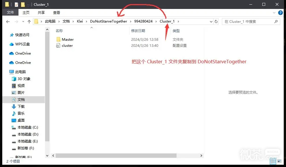Screen dimensions: 286x167
Task: Click 文档 in the address breadcrumb
Action: pyautogui.click(x=66, y=21)
